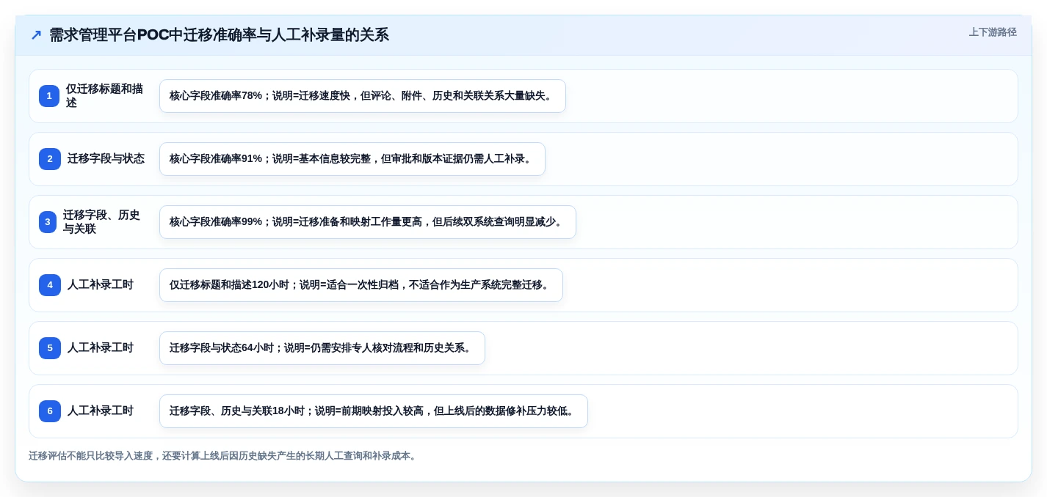Click the 仅迁移标题和描述120小时 description box
This screenshot has width=1047, height=497.
tap(361, 285)
